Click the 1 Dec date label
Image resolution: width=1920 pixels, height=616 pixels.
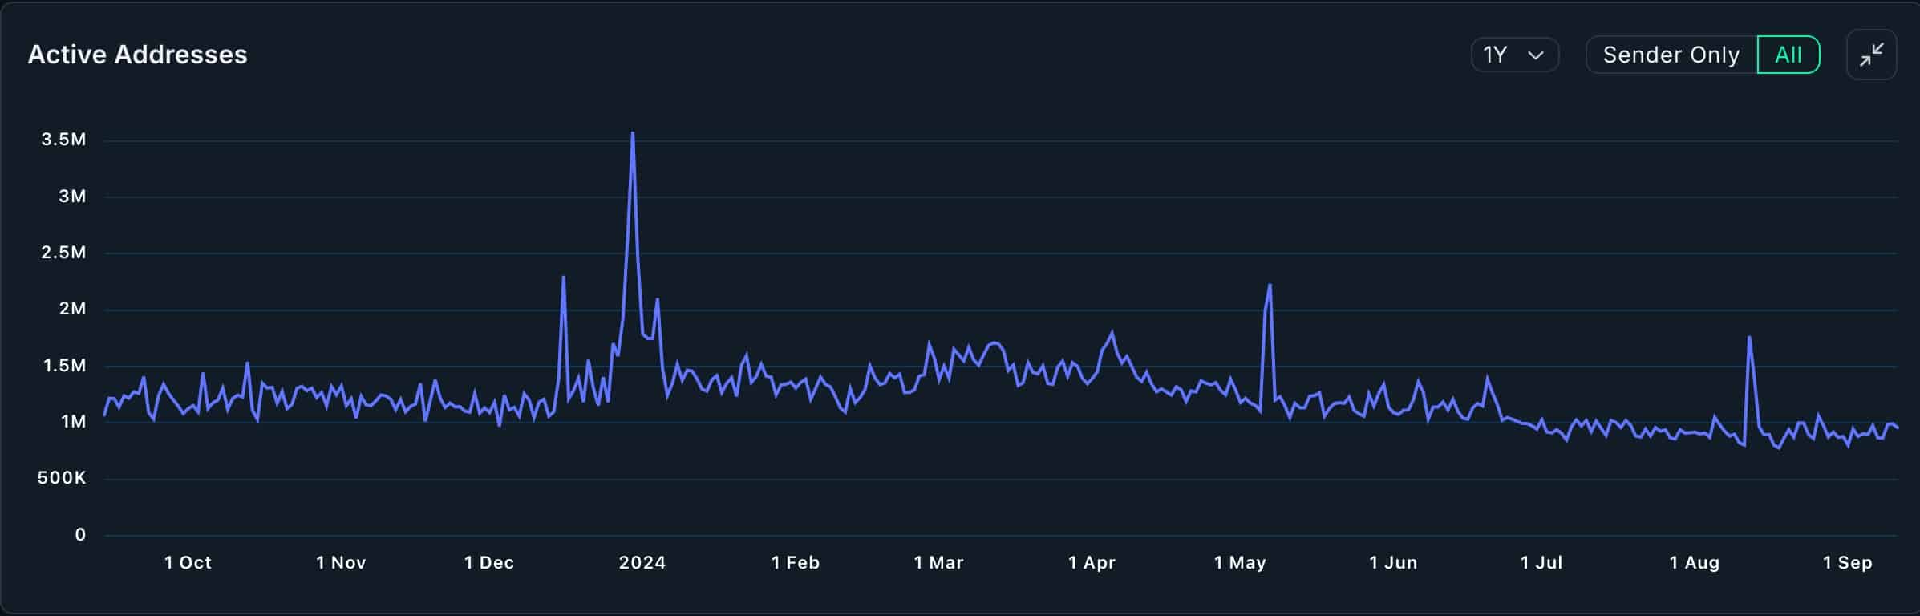pos(489,563)
